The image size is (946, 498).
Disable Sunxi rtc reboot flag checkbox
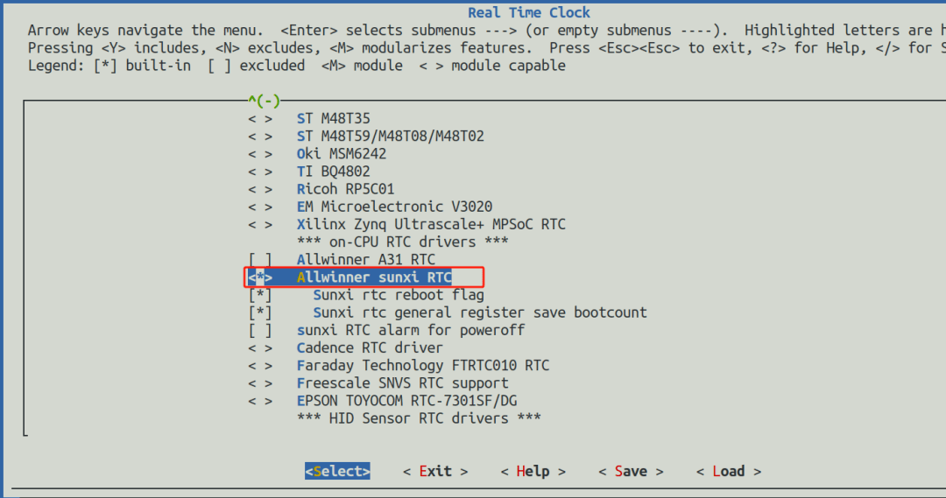pyautogui.click(x=260, y=295)
